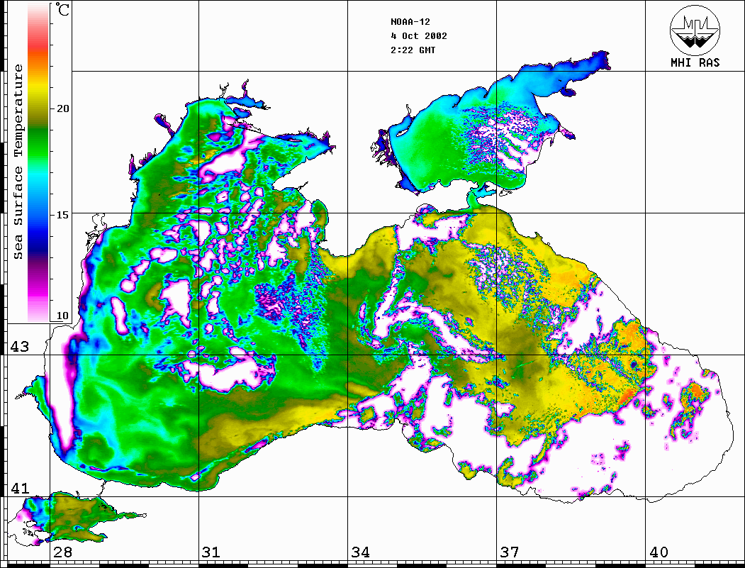
Task: Click the "4 Oct 2002" date text
Action: (419, 36)
